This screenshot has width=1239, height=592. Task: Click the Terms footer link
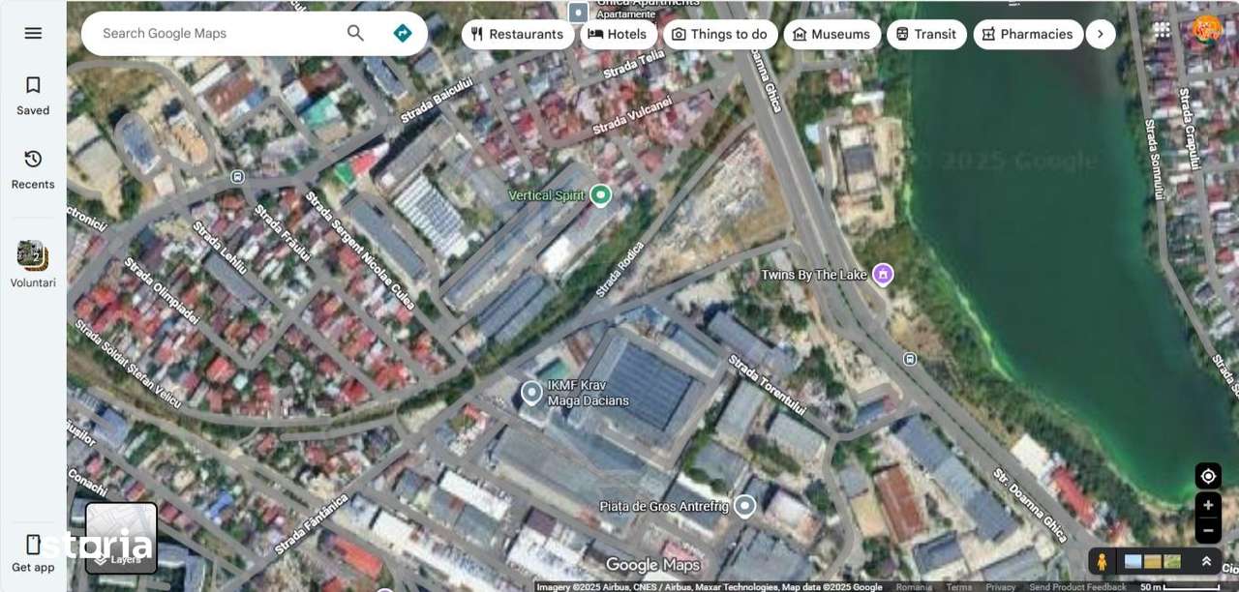coord(959,587)
